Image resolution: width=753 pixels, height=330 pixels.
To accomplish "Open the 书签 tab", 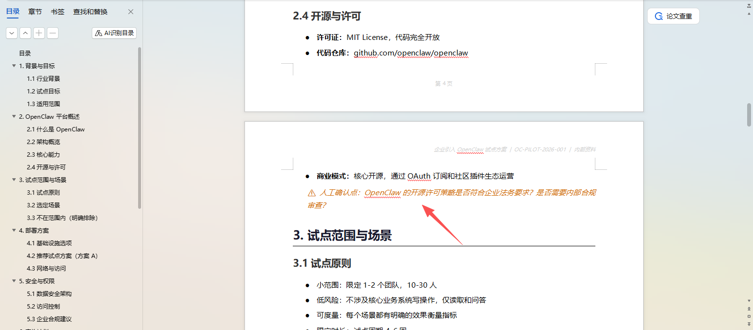I will (58, 12).
